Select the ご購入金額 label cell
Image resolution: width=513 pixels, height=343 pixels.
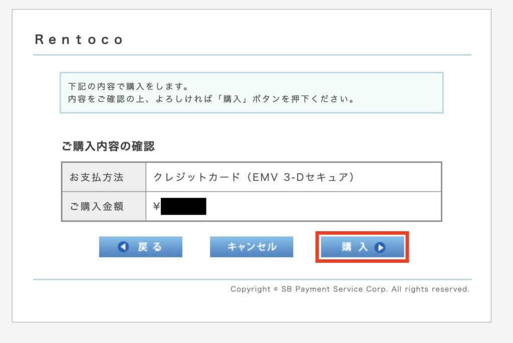[104, 207]
